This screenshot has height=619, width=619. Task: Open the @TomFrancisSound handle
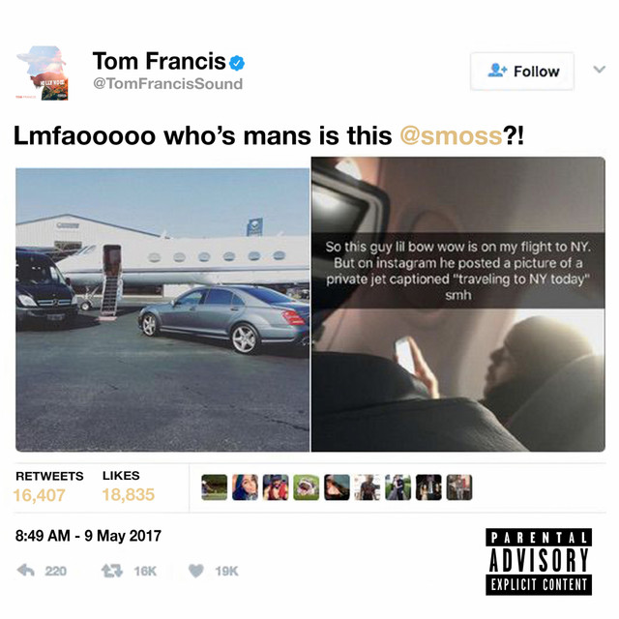coord(167,84)
